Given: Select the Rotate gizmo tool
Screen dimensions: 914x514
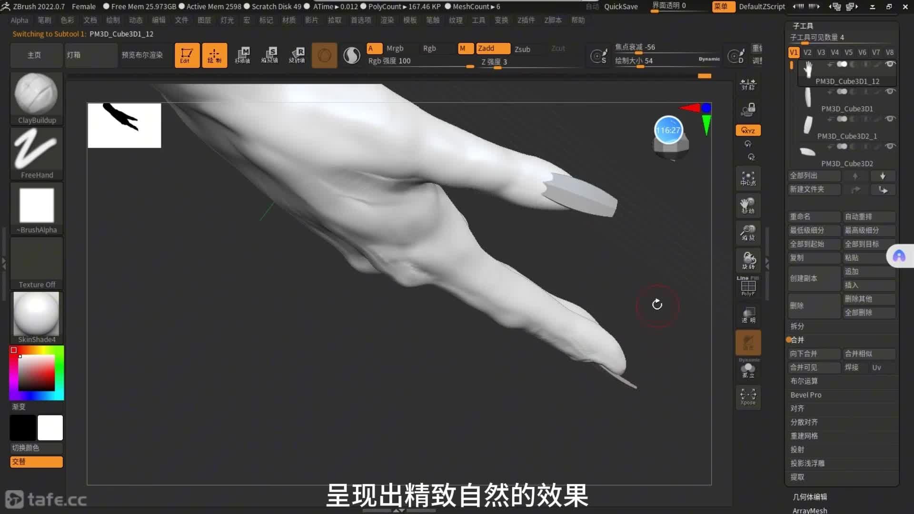Looking at the screenshot, I should pos(297,55).
